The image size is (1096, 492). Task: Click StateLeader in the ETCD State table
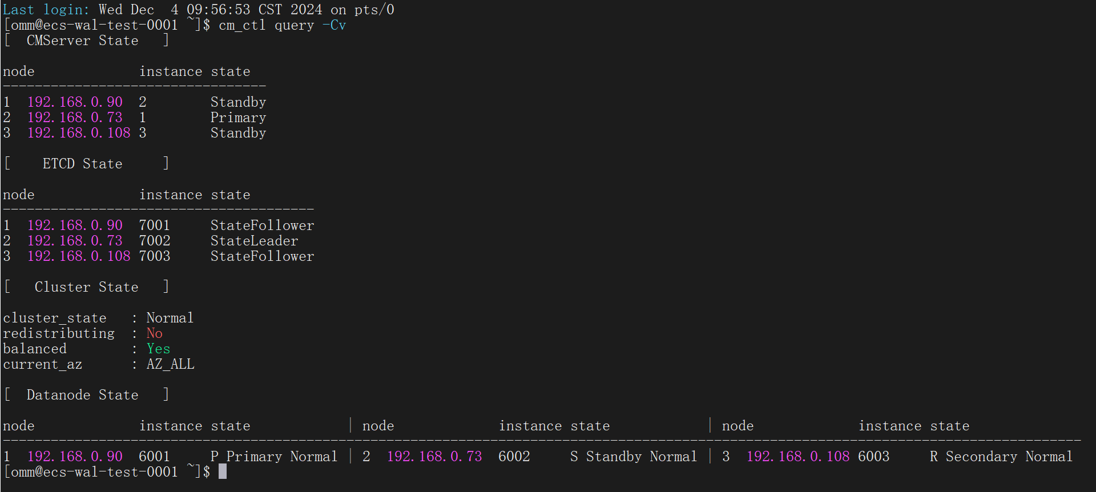coord(254,241)
